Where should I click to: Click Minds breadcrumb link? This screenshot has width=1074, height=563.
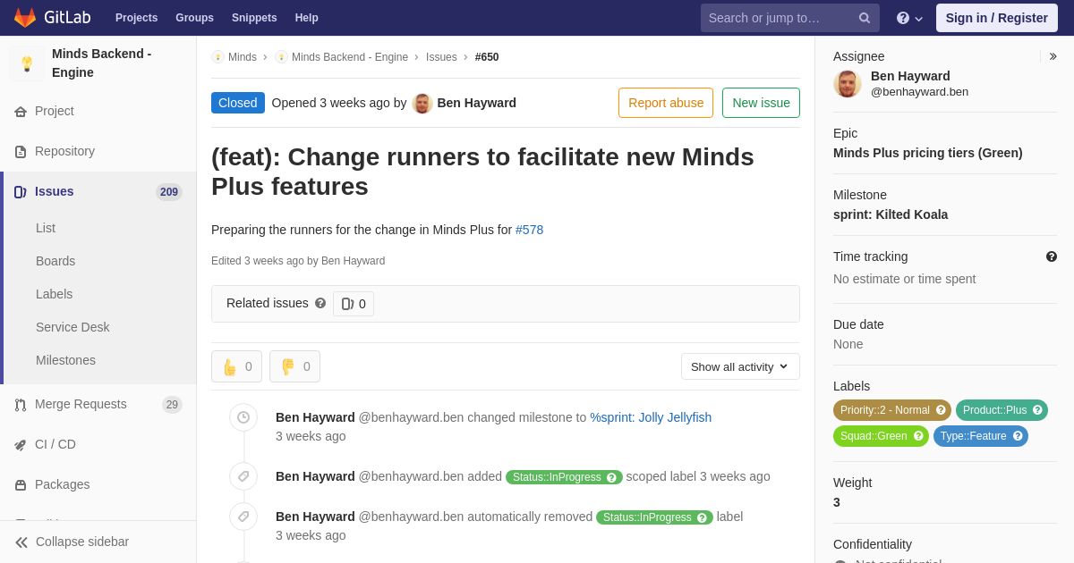(x=243, y=57)
